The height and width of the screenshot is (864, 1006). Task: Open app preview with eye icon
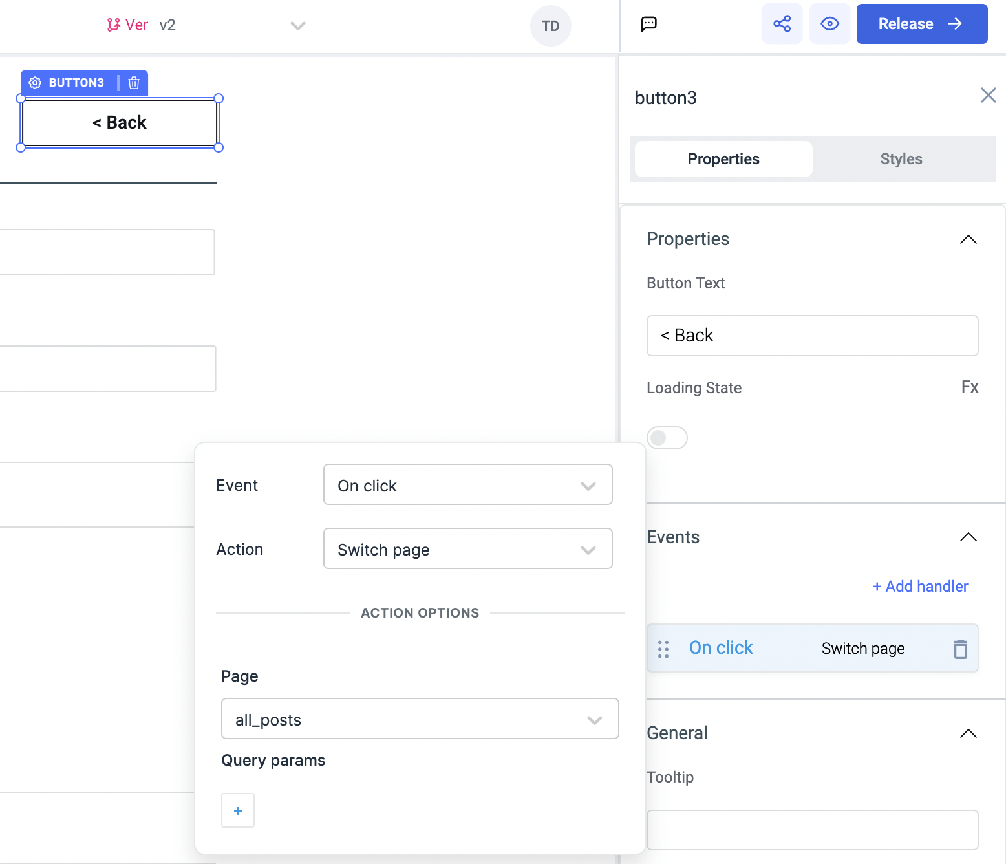[x=829, y=24]
